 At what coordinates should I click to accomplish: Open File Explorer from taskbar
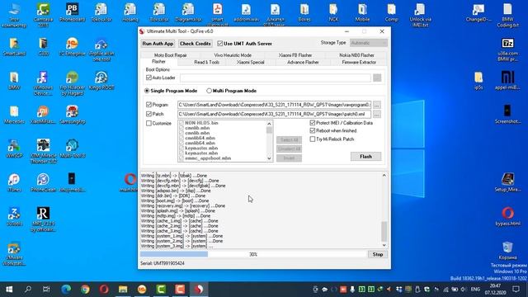coord(123,290)
